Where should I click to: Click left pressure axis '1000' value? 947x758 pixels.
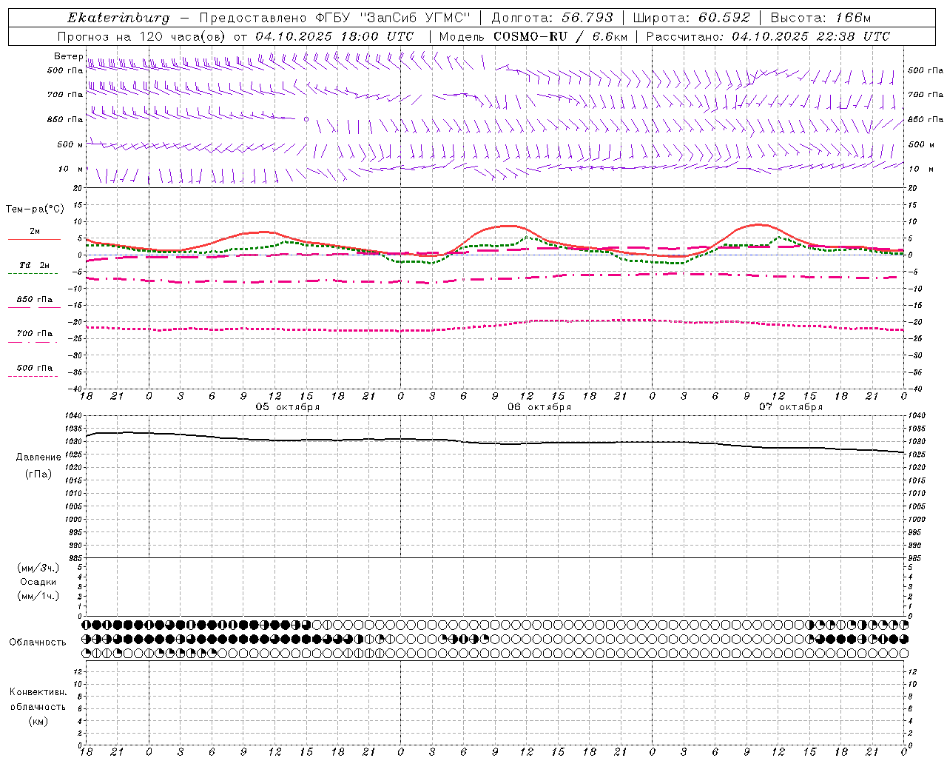pyautogui.click(x=75, y=520)
